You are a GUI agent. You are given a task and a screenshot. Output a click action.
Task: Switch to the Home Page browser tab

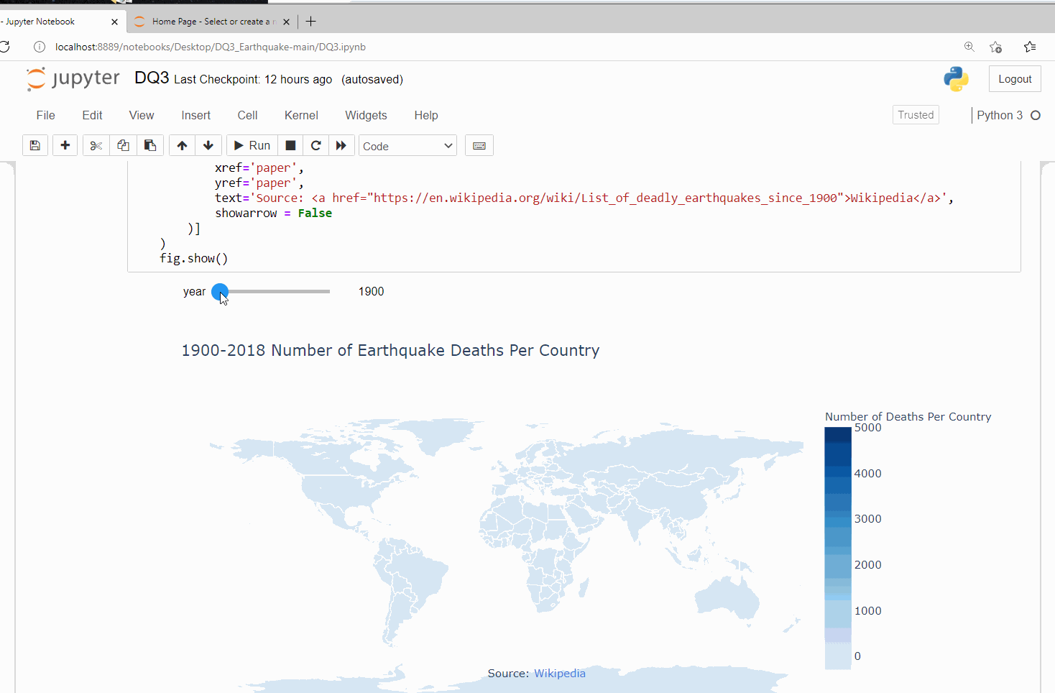point(212,22)
